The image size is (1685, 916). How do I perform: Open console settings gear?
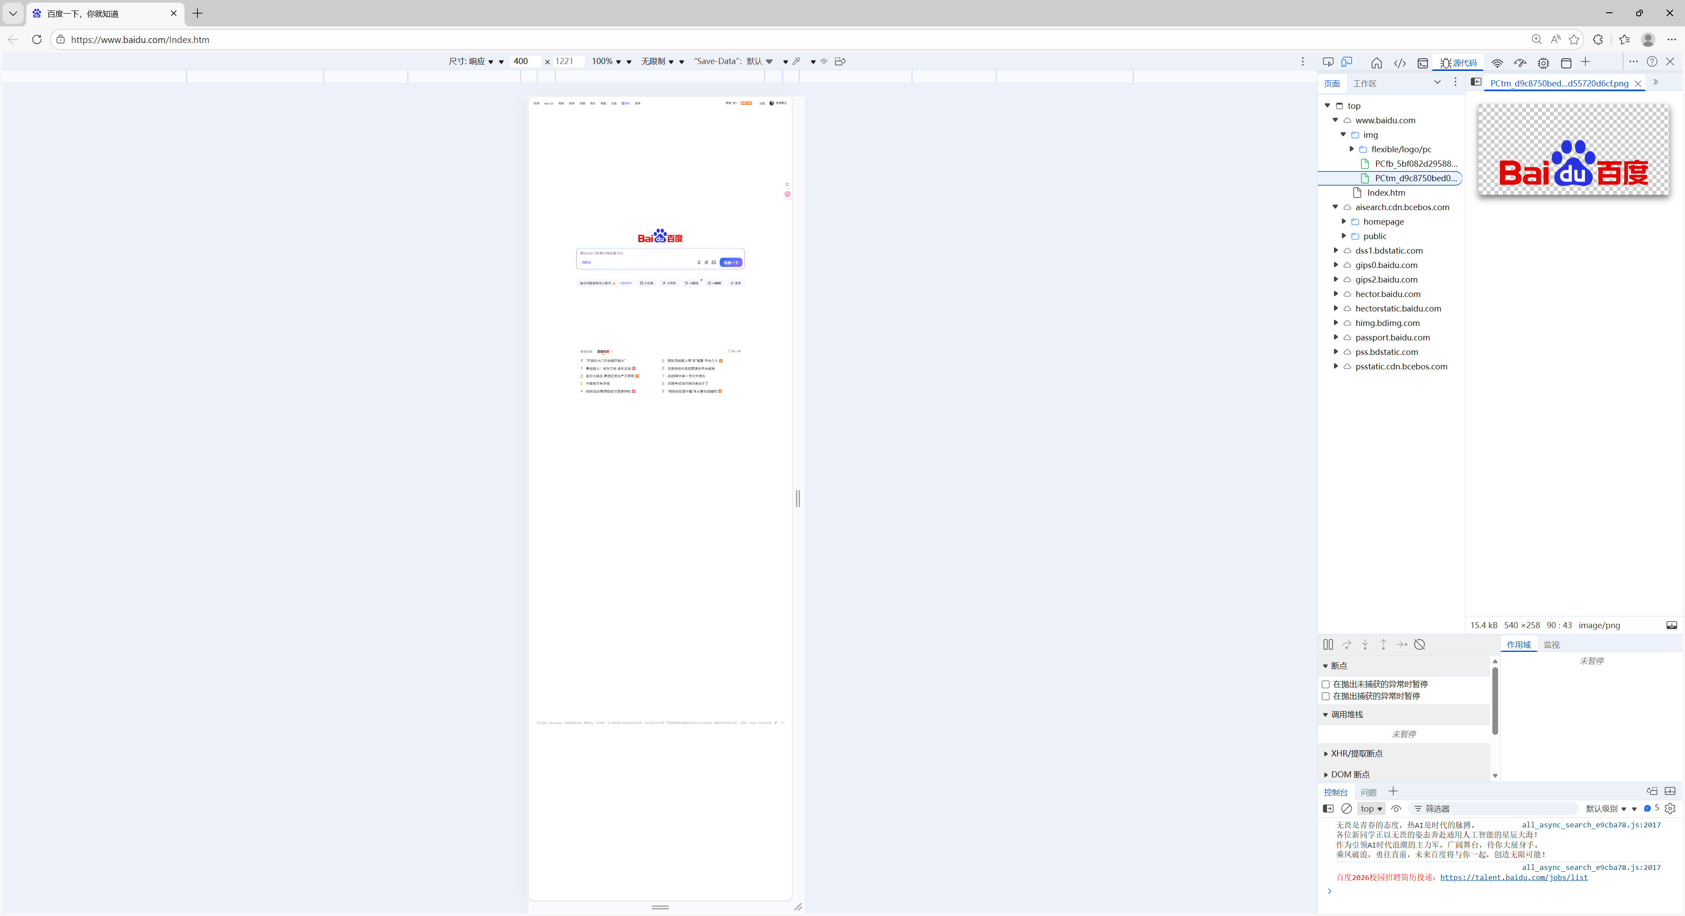point(1670,809)
